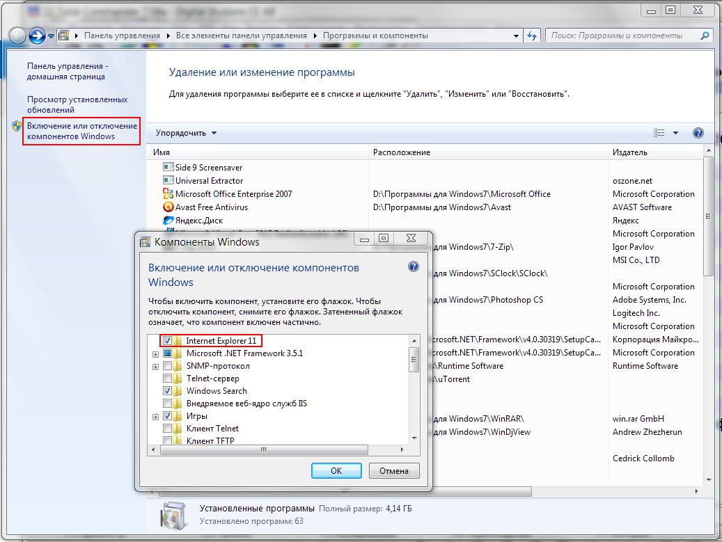Screen dimensions: 722x542
Task: Expand the Игры tree node
Action: click(156, 417)
